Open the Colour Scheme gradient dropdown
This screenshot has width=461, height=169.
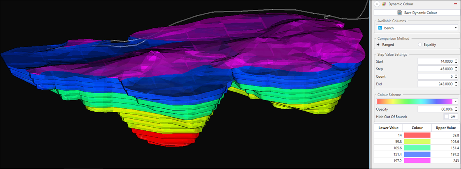pos(417,101)
